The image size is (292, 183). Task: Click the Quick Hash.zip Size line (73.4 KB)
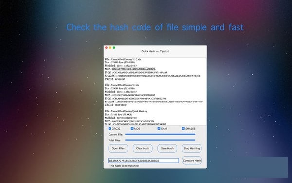(x=118, y=114)
